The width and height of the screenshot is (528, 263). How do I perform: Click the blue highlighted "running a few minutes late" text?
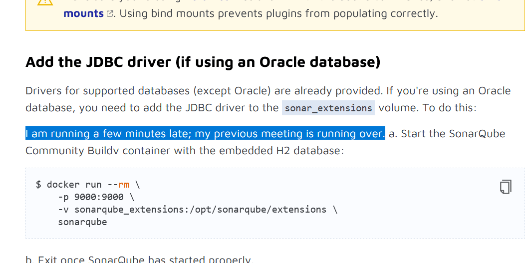pos(205,134)
